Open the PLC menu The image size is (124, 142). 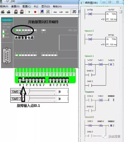36,6
